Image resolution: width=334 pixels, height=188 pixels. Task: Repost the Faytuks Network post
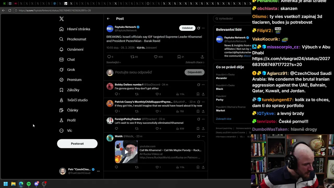(132, 57)
